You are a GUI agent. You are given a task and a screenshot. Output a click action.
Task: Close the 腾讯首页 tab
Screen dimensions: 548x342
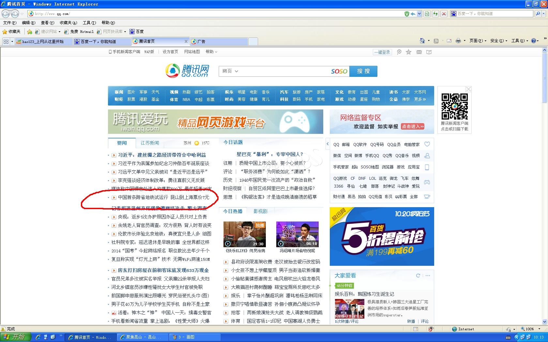(186, 41)
